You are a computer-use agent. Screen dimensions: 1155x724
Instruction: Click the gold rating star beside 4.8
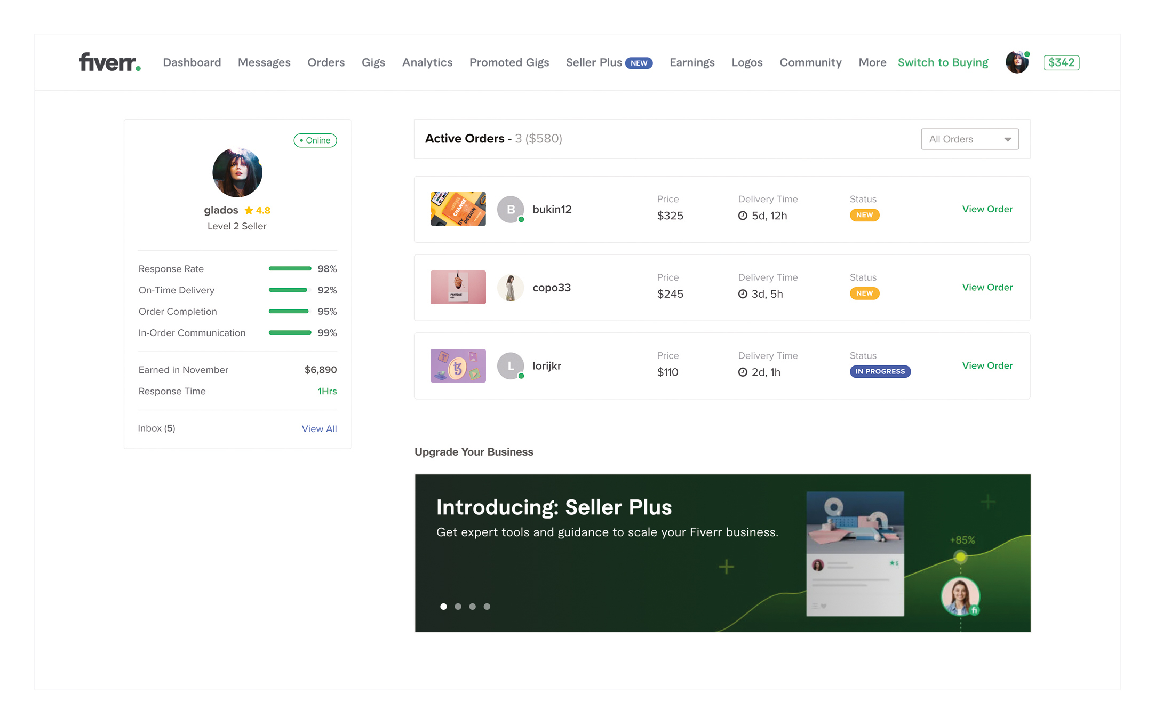249,210
